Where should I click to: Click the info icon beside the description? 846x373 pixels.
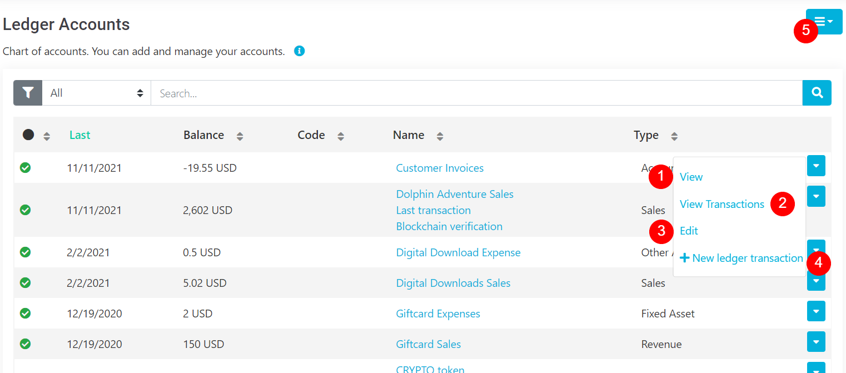tap(299, 51)
